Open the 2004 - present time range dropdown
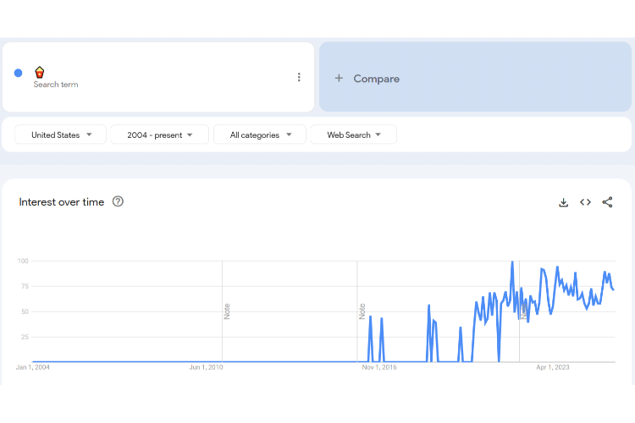The height and width of the screenshot is (423, 635). point(160,135)
